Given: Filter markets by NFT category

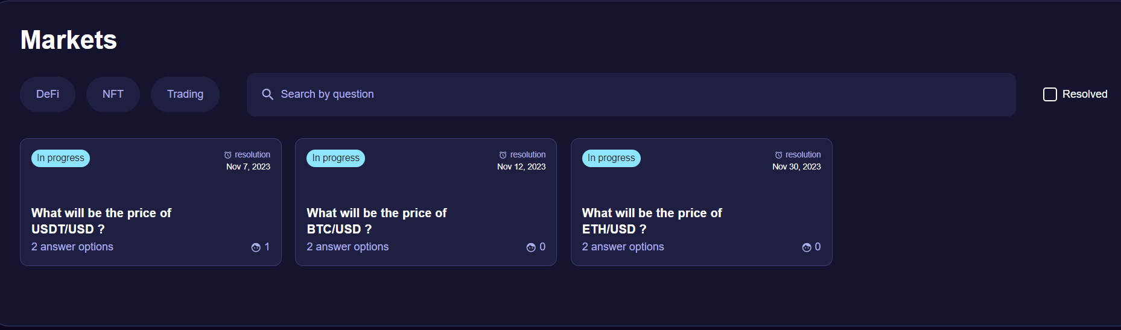Looking at the screenshot, I should 113,94.
